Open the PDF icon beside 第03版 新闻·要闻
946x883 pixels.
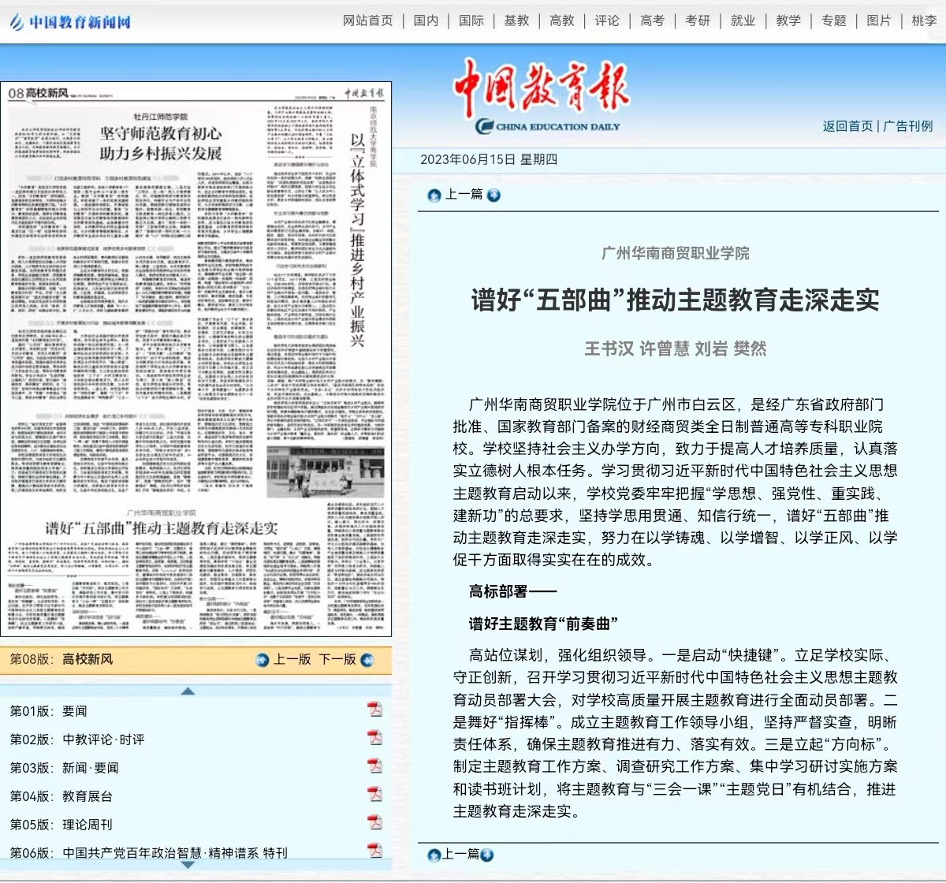tap(374, 766)
